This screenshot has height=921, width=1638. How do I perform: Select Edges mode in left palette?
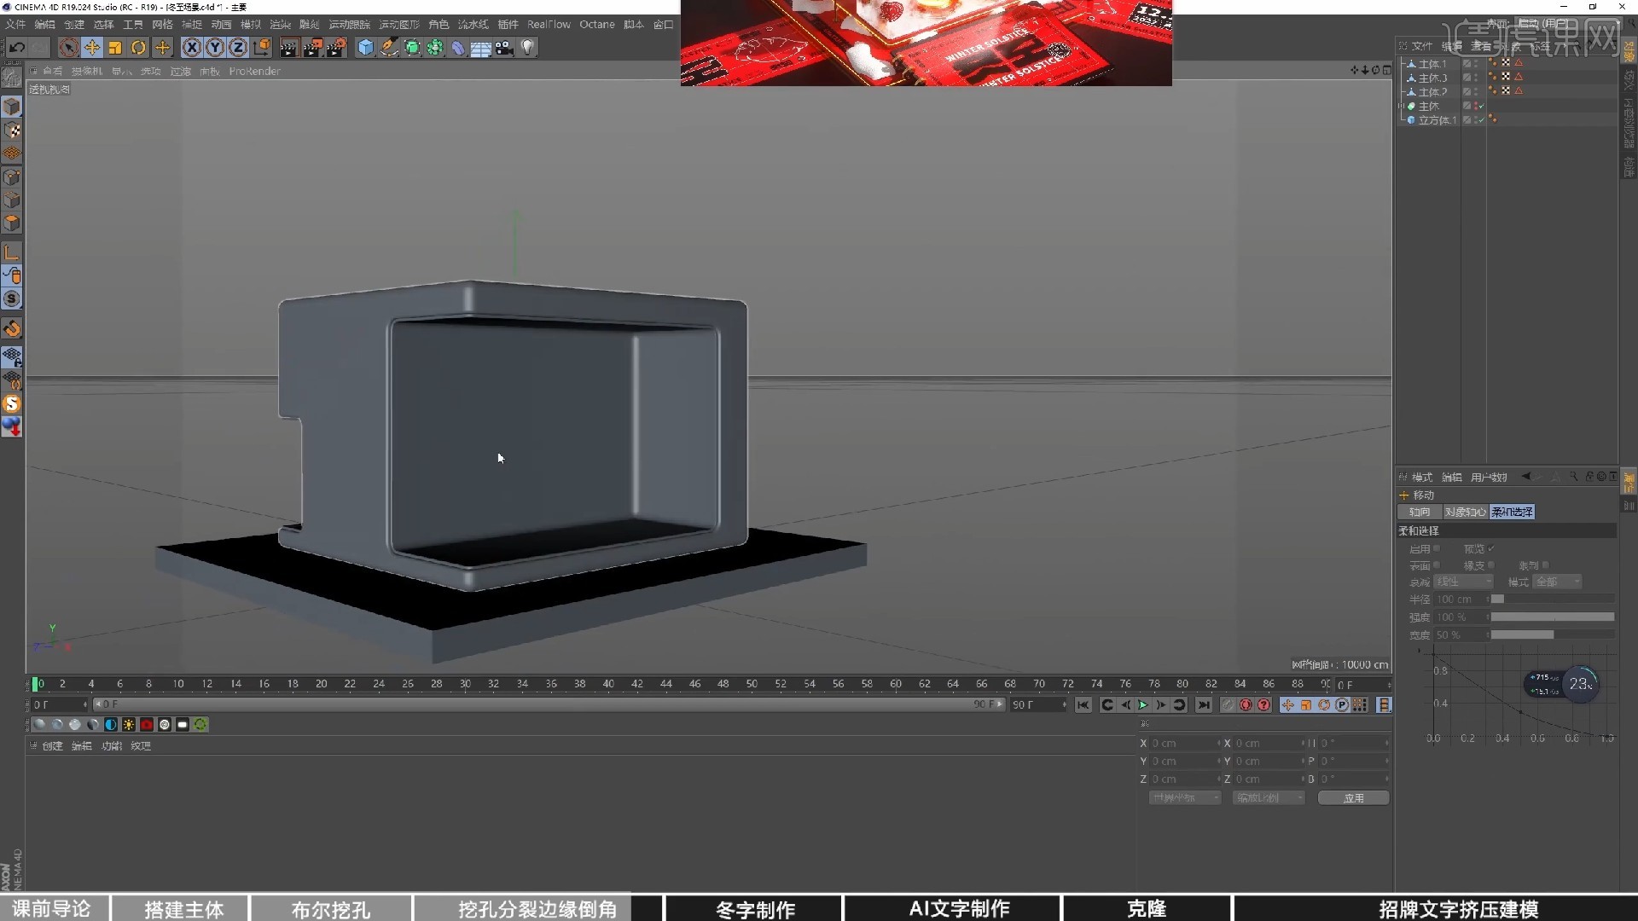pyautogui.click(x=12, y=200)
